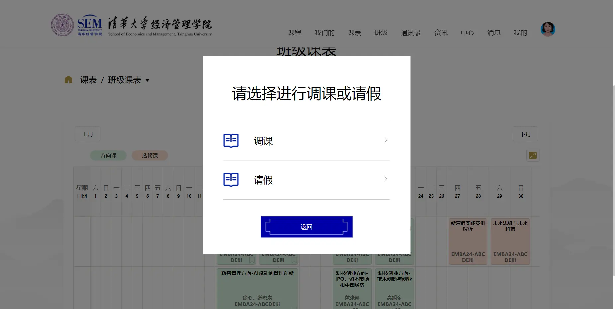The width and height of the screenshot is (615, 309).
Task: Open the user avatar profile
Action: tap(548, 29)
